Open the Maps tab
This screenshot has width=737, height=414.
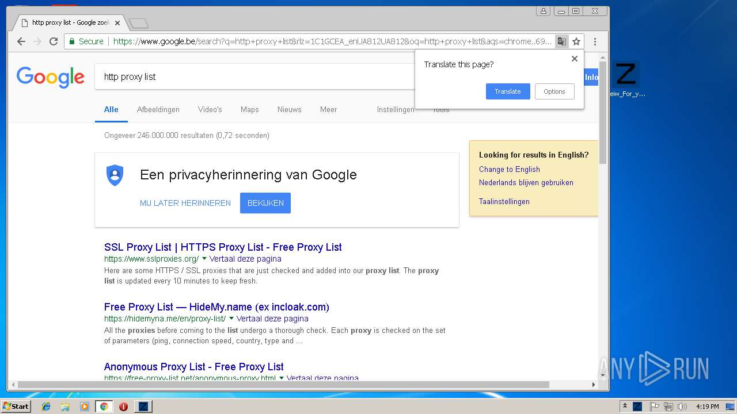[250, 109]
